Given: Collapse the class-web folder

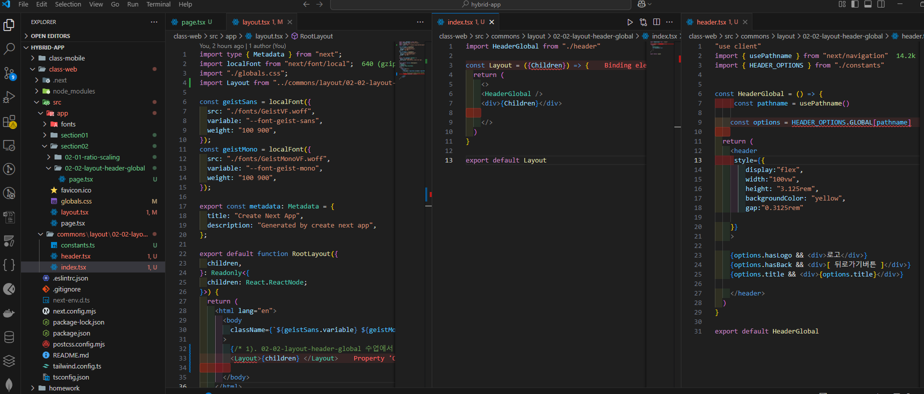Looking at the screenshot, I should pos(93,69).
